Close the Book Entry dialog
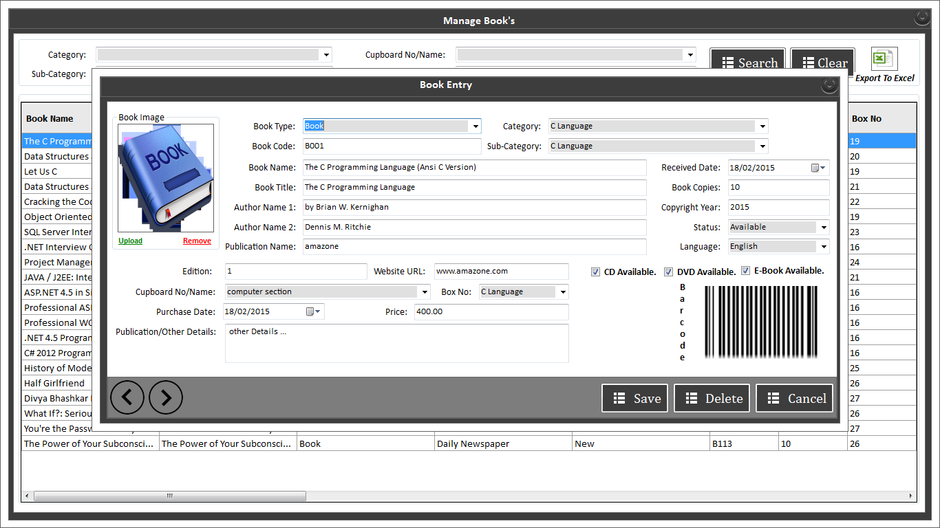This screenshot has width=940, height=528. 829,85
